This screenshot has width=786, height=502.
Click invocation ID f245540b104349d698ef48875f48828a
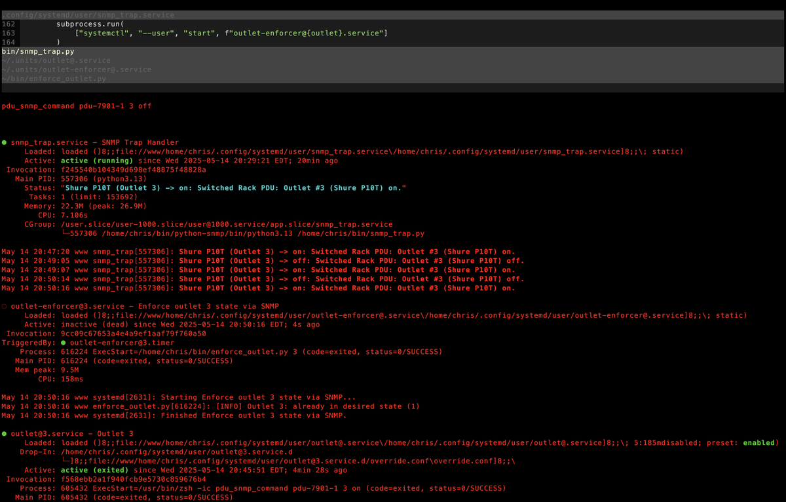pos(133,170)
